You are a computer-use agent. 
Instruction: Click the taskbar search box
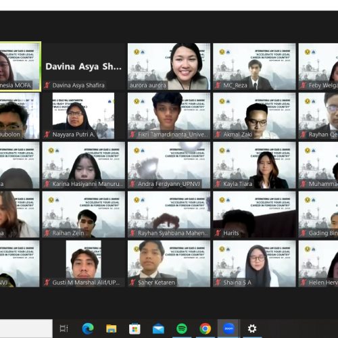pos(26,329)
